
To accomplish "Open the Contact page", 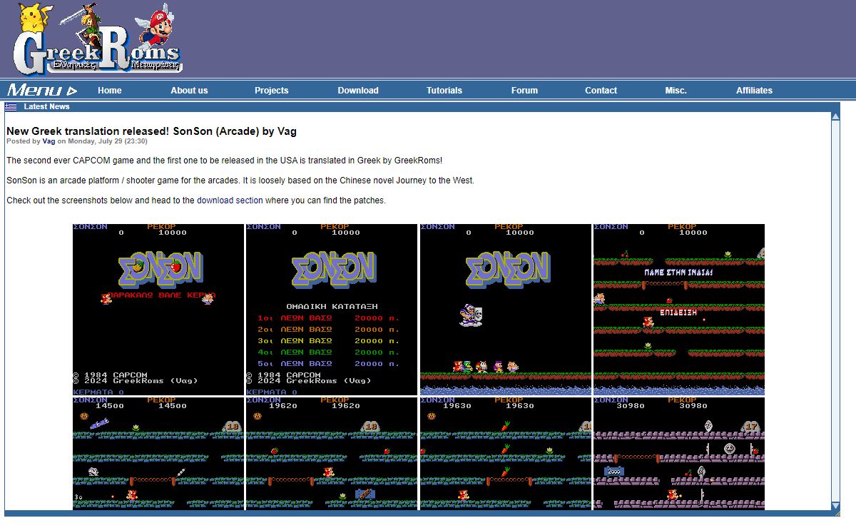I will tap(601, 91).
